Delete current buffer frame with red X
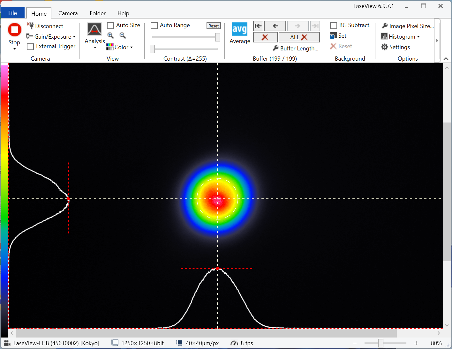Screen dimensions: 452x349 pos(265,37)
